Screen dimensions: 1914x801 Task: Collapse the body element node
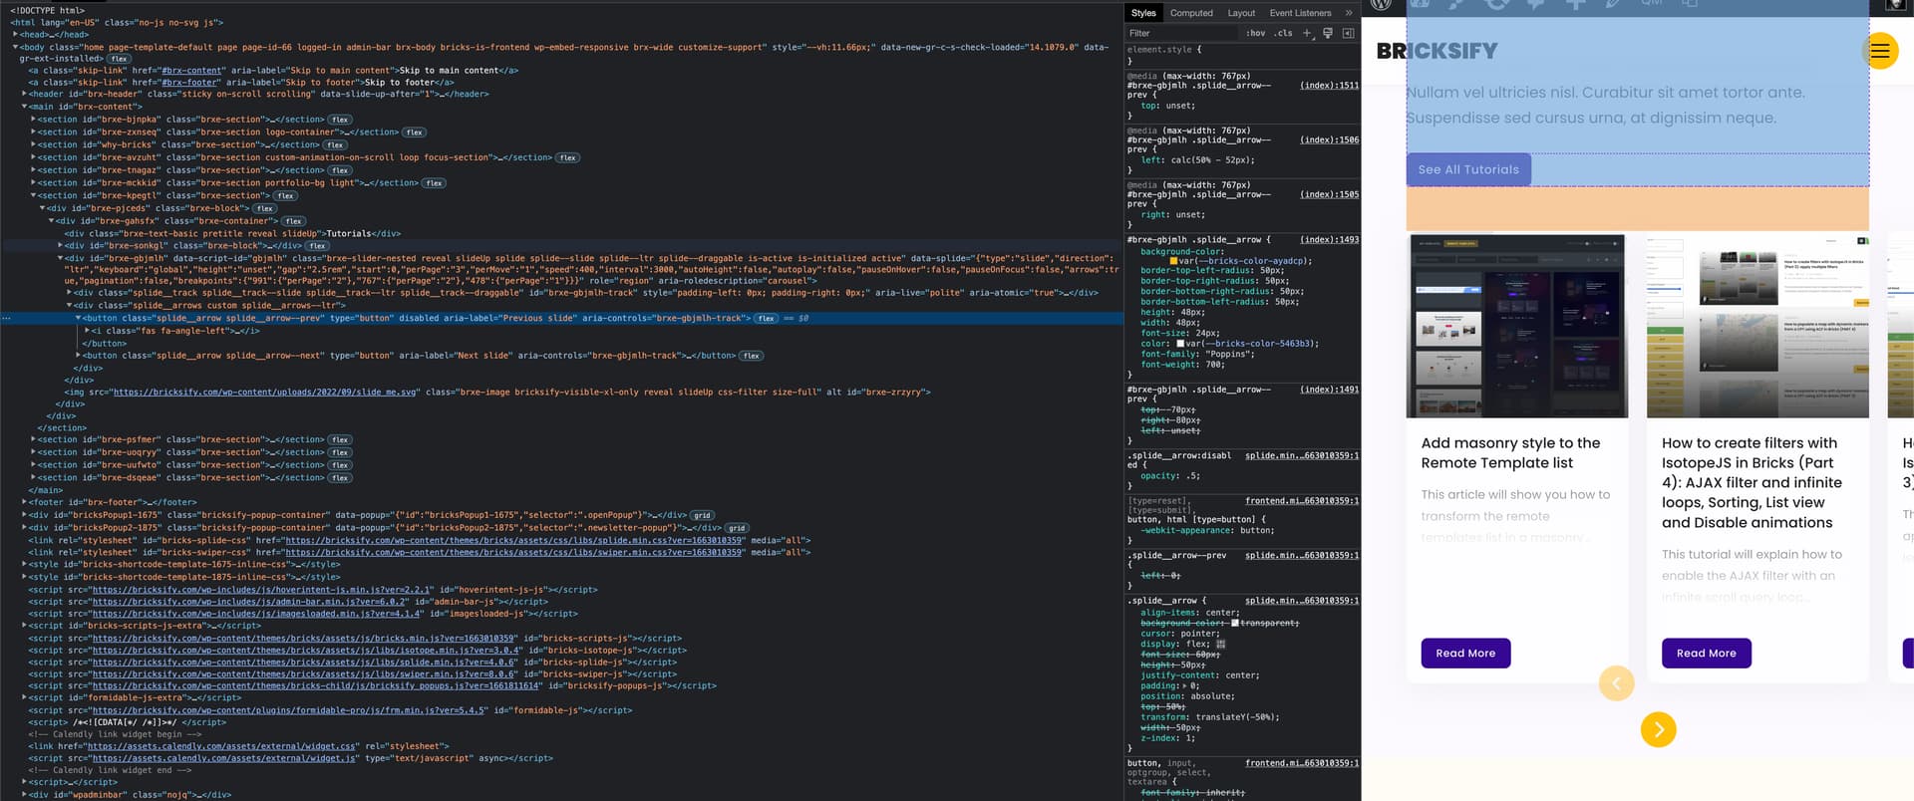coord(16,47)
